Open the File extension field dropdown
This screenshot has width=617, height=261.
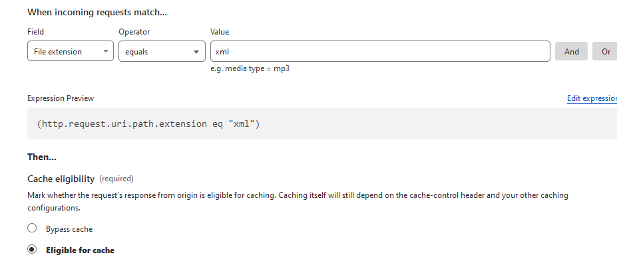tap(71, 51)
